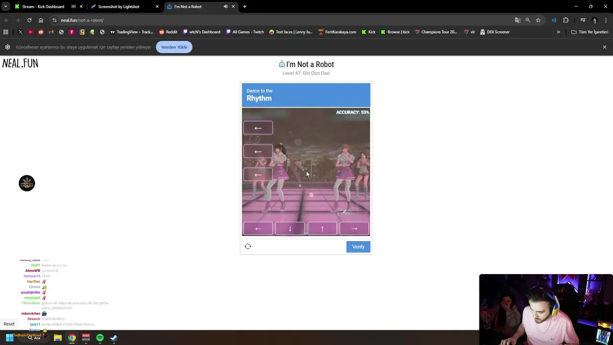Open the extensions puzzle icon
This screenshot has height=345, width=613.
pyautogui.click(x=566, y=20)
